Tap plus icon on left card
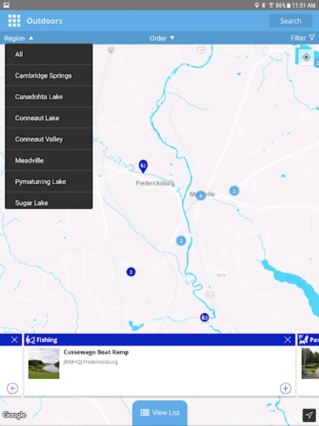This screenshot has height=426, width=319. (x=12, y=388)
